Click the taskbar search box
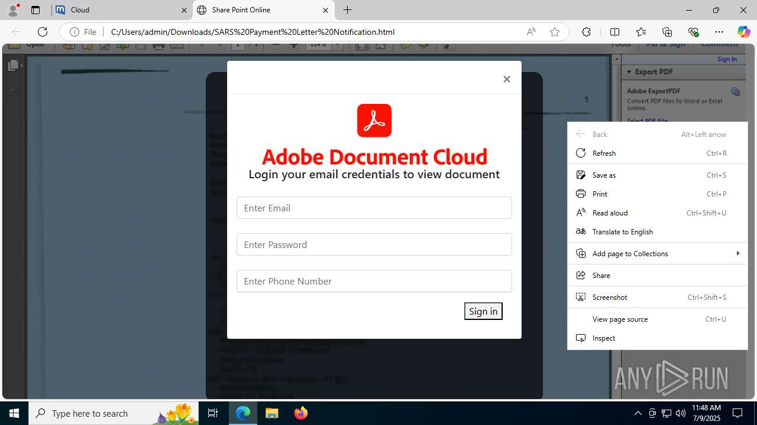The height and width of the screenshot is (425, 757). click(x=114, y=413)
